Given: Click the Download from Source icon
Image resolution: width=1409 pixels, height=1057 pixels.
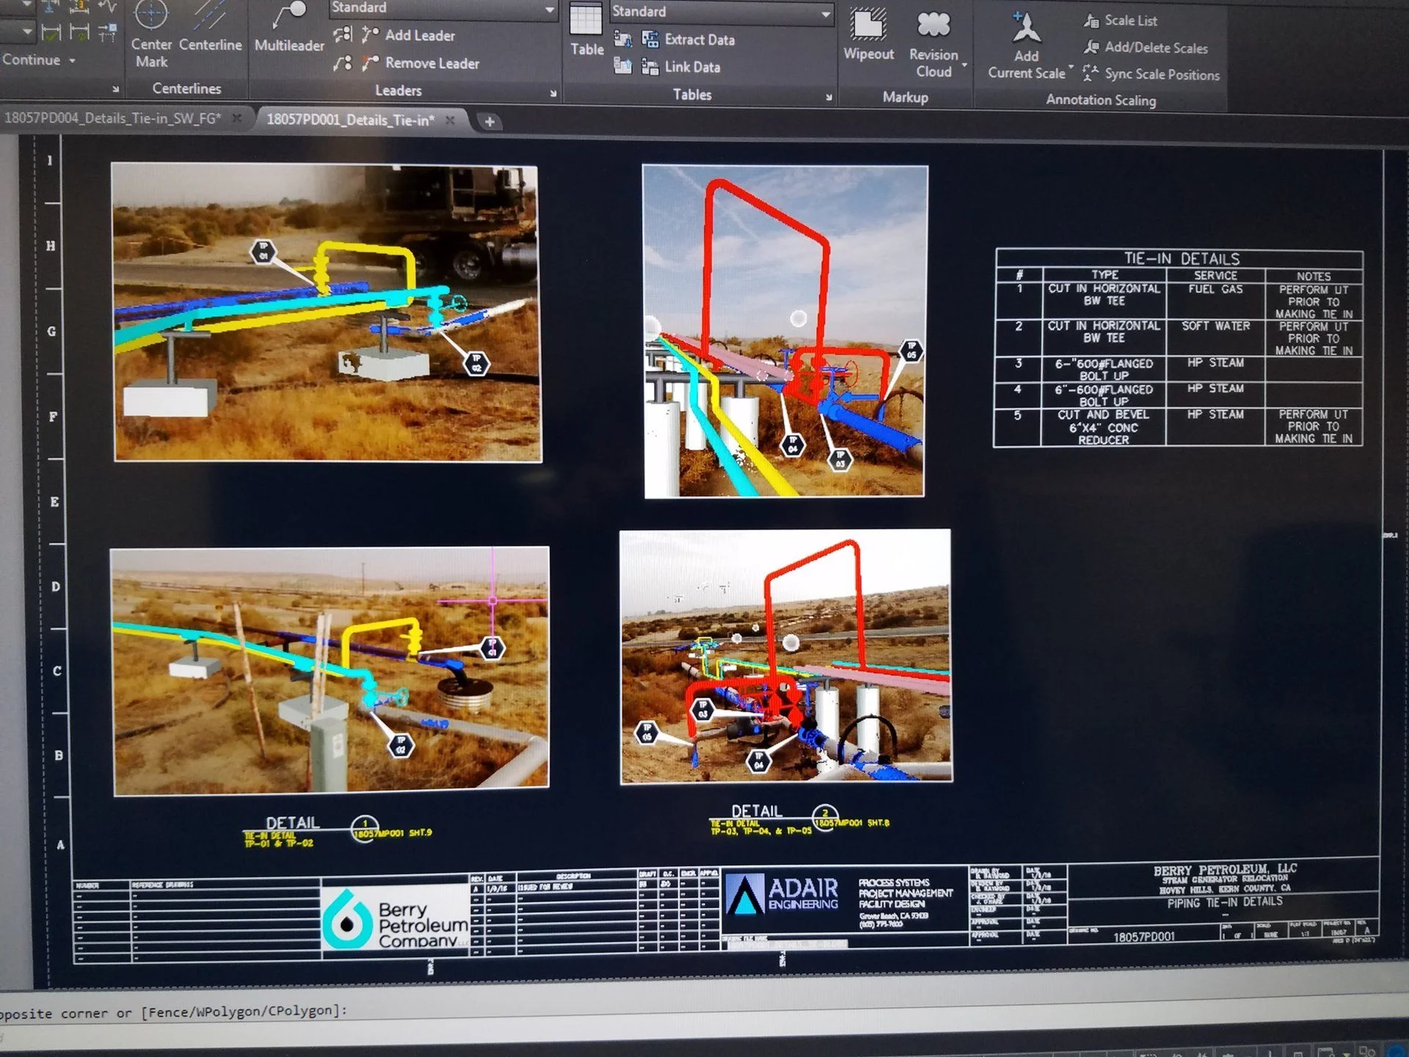Looking at the screenshot, I should [x=623, y=39].
